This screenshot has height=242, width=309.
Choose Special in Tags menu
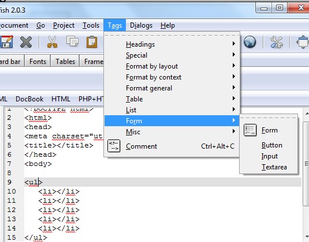(x=172, y=55)
